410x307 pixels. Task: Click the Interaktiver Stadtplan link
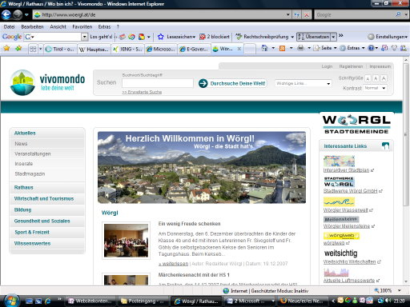coord(346,170)
